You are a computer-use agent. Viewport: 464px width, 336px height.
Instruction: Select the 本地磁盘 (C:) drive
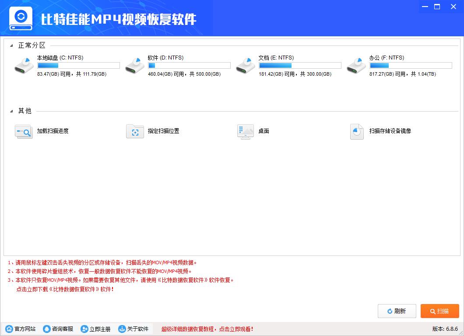(x=66, y=65)
